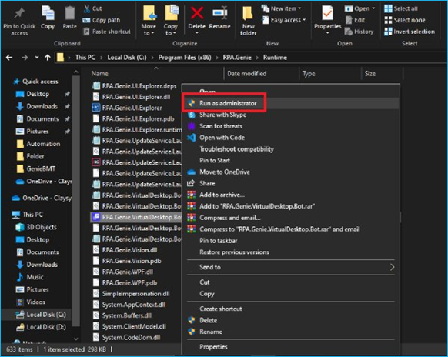Click Select none in ribbon
This screenshot has width=448, height=357.
point(405,20)
